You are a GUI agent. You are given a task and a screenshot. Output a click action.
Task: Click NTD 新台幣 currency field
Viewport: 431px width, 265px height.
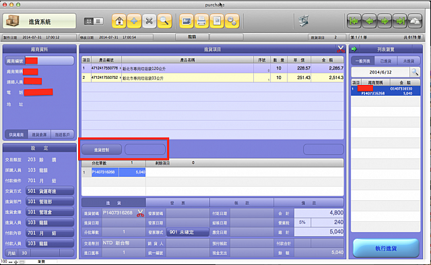[124, 243]
